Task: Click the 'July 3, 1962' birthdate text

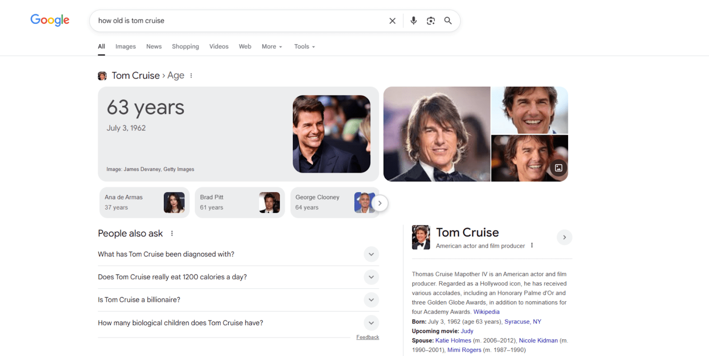Action: point(126,128)
